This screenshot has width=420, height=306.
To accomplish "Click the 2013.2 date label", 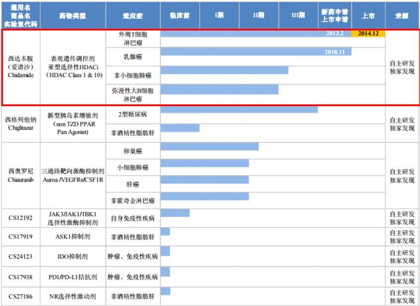I will (335, 33).
